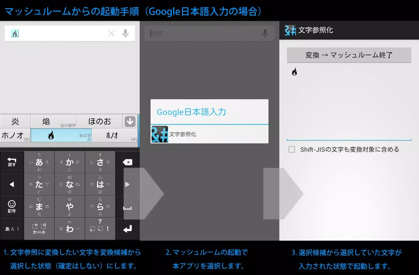Click the Google日本語入力 dialog title

coord(191,112)
